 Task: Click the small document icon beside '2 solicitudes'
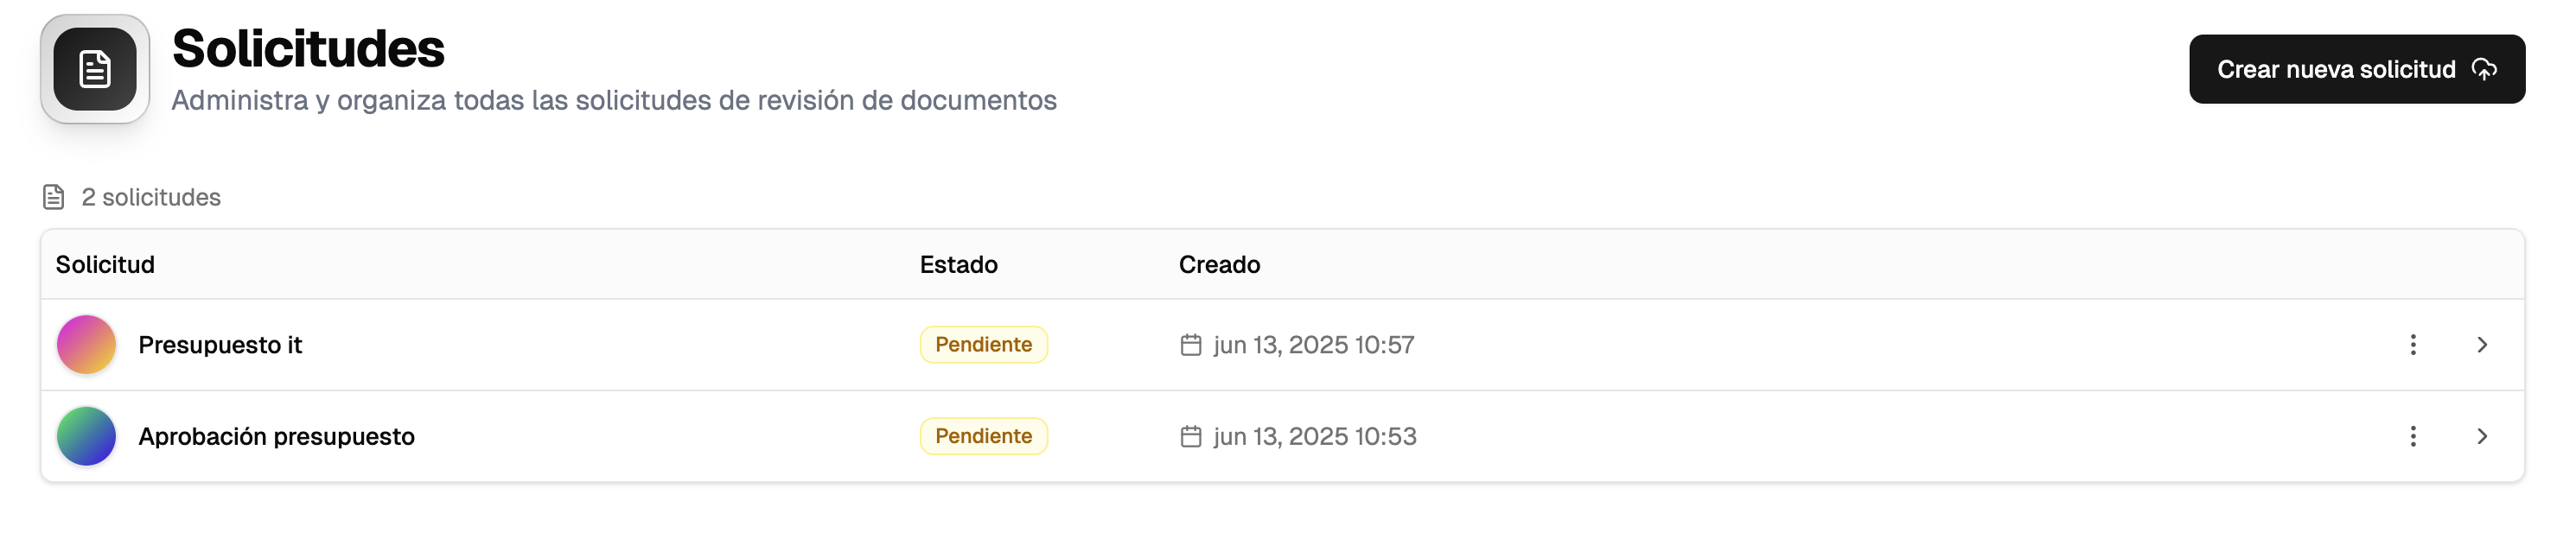click(x=54, y=197)
